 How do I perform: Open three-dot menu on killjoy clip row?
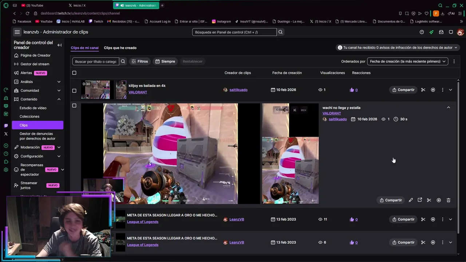click(443, 90)
